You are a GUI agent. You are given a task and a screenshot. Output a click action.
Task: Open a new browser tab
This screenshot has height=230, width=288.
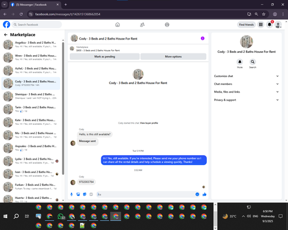coord(66,5)
